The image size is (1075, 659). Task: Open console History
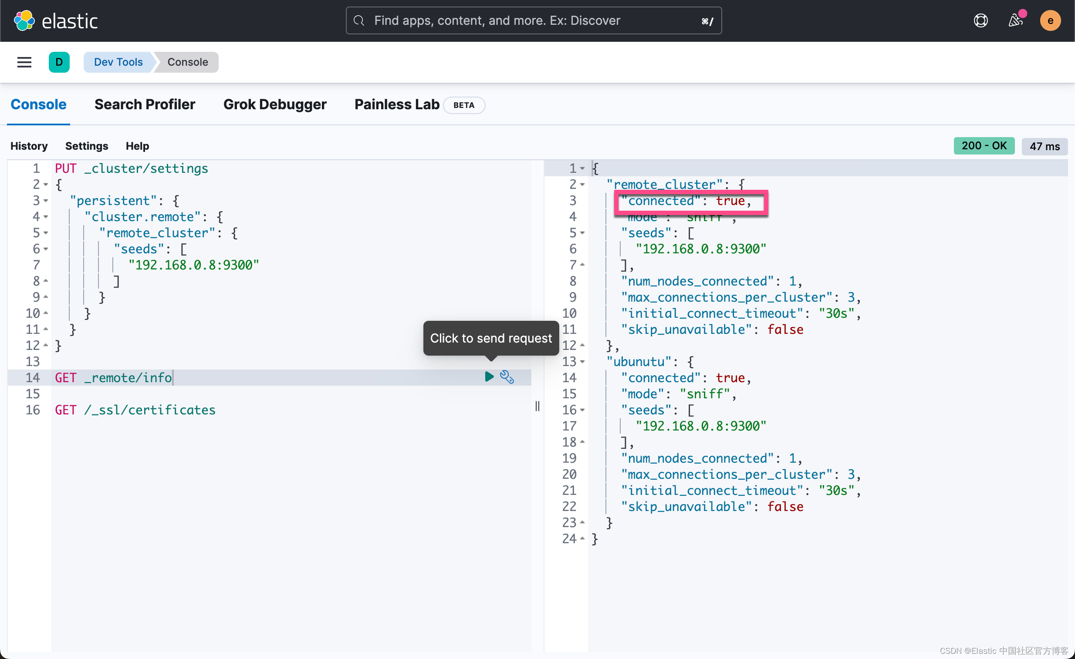tap(29, 146)
